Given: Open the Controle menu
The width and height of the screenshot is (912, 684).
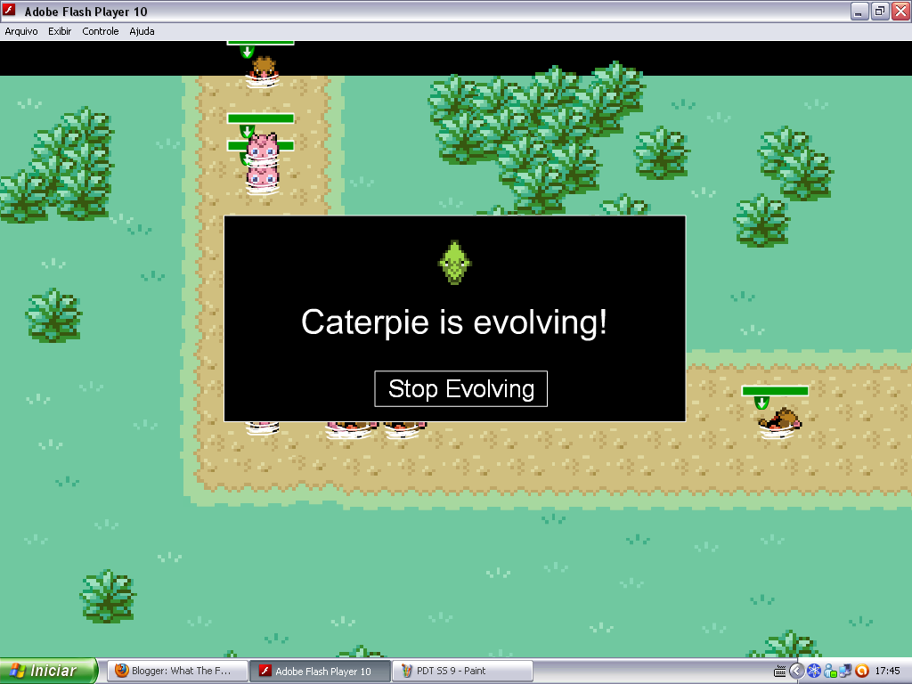Looking at the screenshot, I should 100,31.
